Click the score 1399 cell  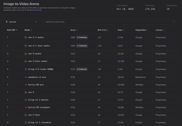(73, 38)
